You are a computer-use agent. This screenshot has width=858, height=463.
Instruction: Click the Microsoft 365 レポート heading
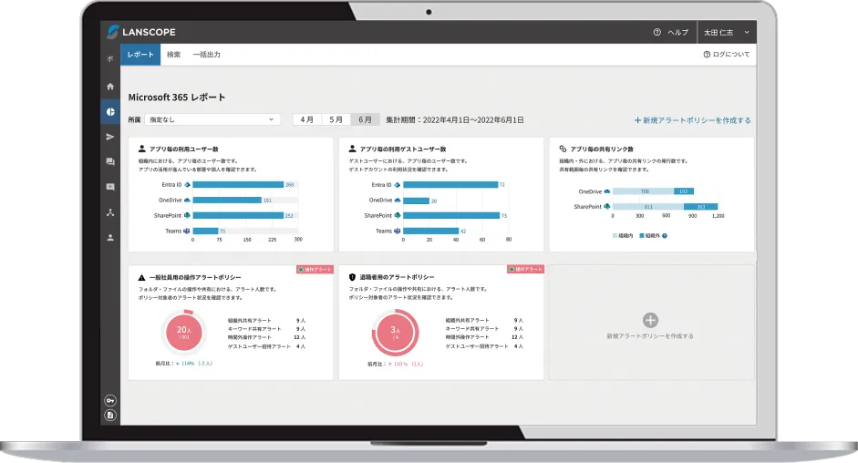(177, 98)
